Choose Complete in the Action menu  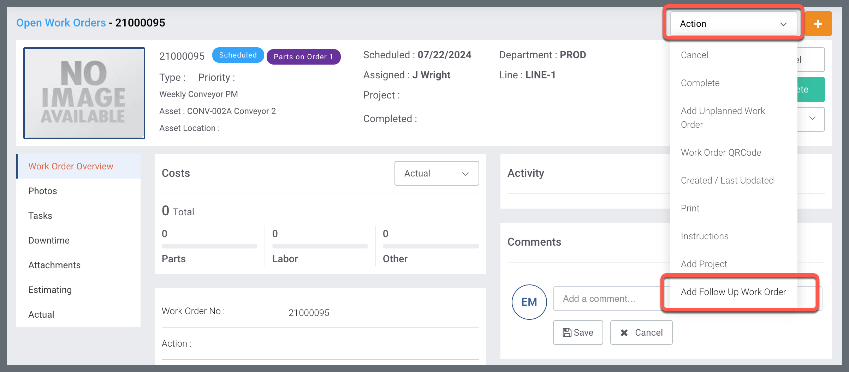[x=700, y=83]
